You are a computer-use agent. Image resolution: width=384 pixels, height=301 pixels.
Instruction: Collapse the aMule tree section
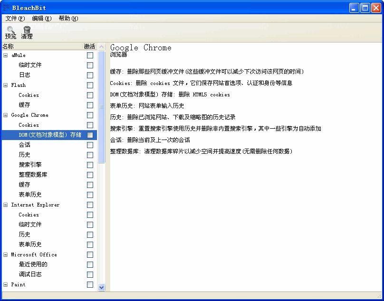click(x=6, y=55)
